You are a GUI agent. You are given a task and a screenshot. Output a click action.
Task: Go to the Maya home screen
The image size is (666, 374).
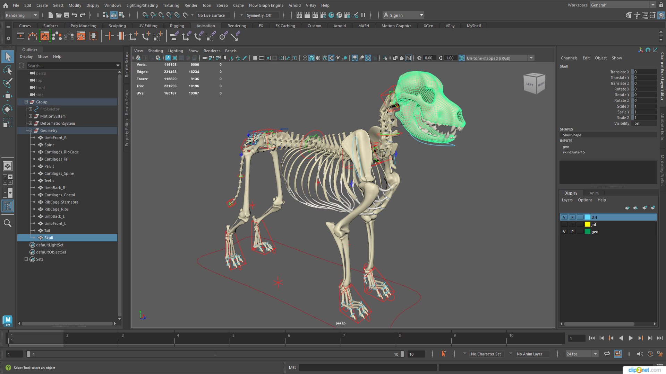coord(6,5)
